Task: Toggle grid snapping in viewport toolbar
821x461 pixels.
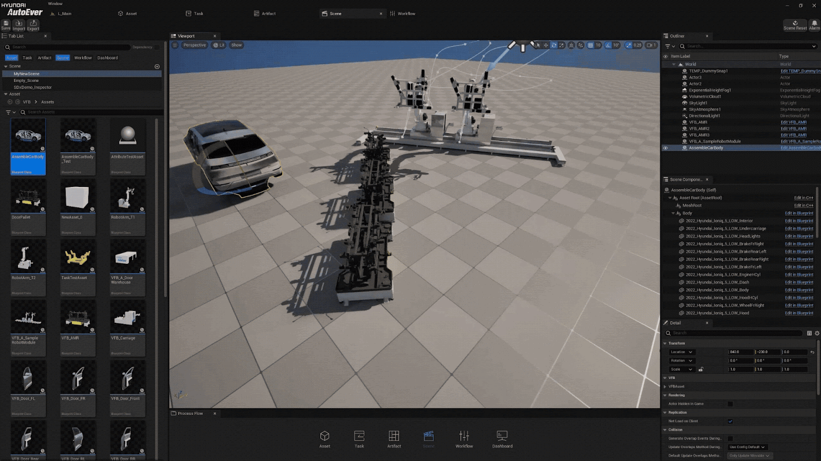Action: tap(590, 45)
